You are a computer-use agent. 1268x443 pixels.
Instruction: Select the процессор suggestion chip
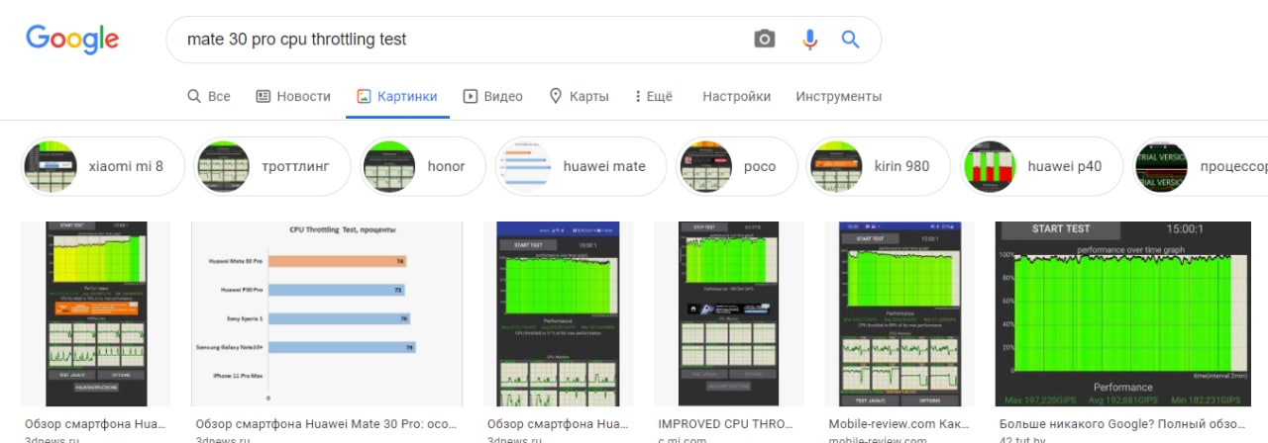click(x=1201, y=166)
